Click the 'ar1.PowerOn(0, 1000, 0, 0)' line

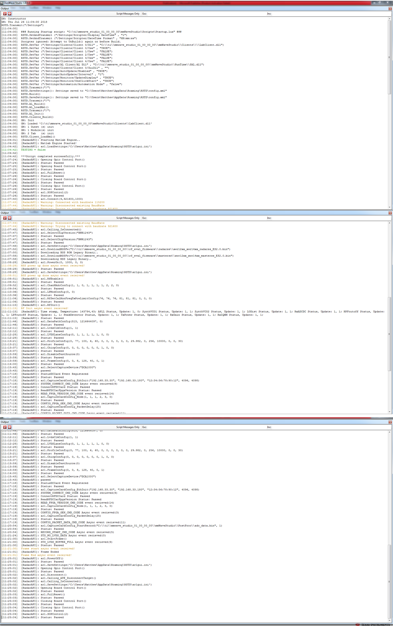[42, 262]
